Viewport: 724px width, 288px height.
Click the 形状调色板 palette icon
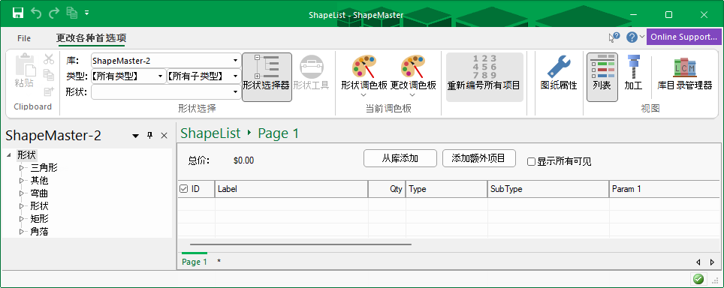coord(364,67)
